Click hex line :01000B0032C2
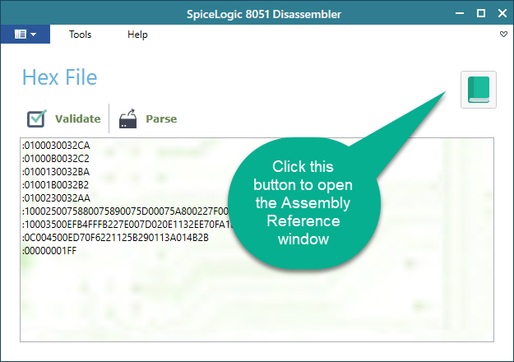 pos(56,158)
